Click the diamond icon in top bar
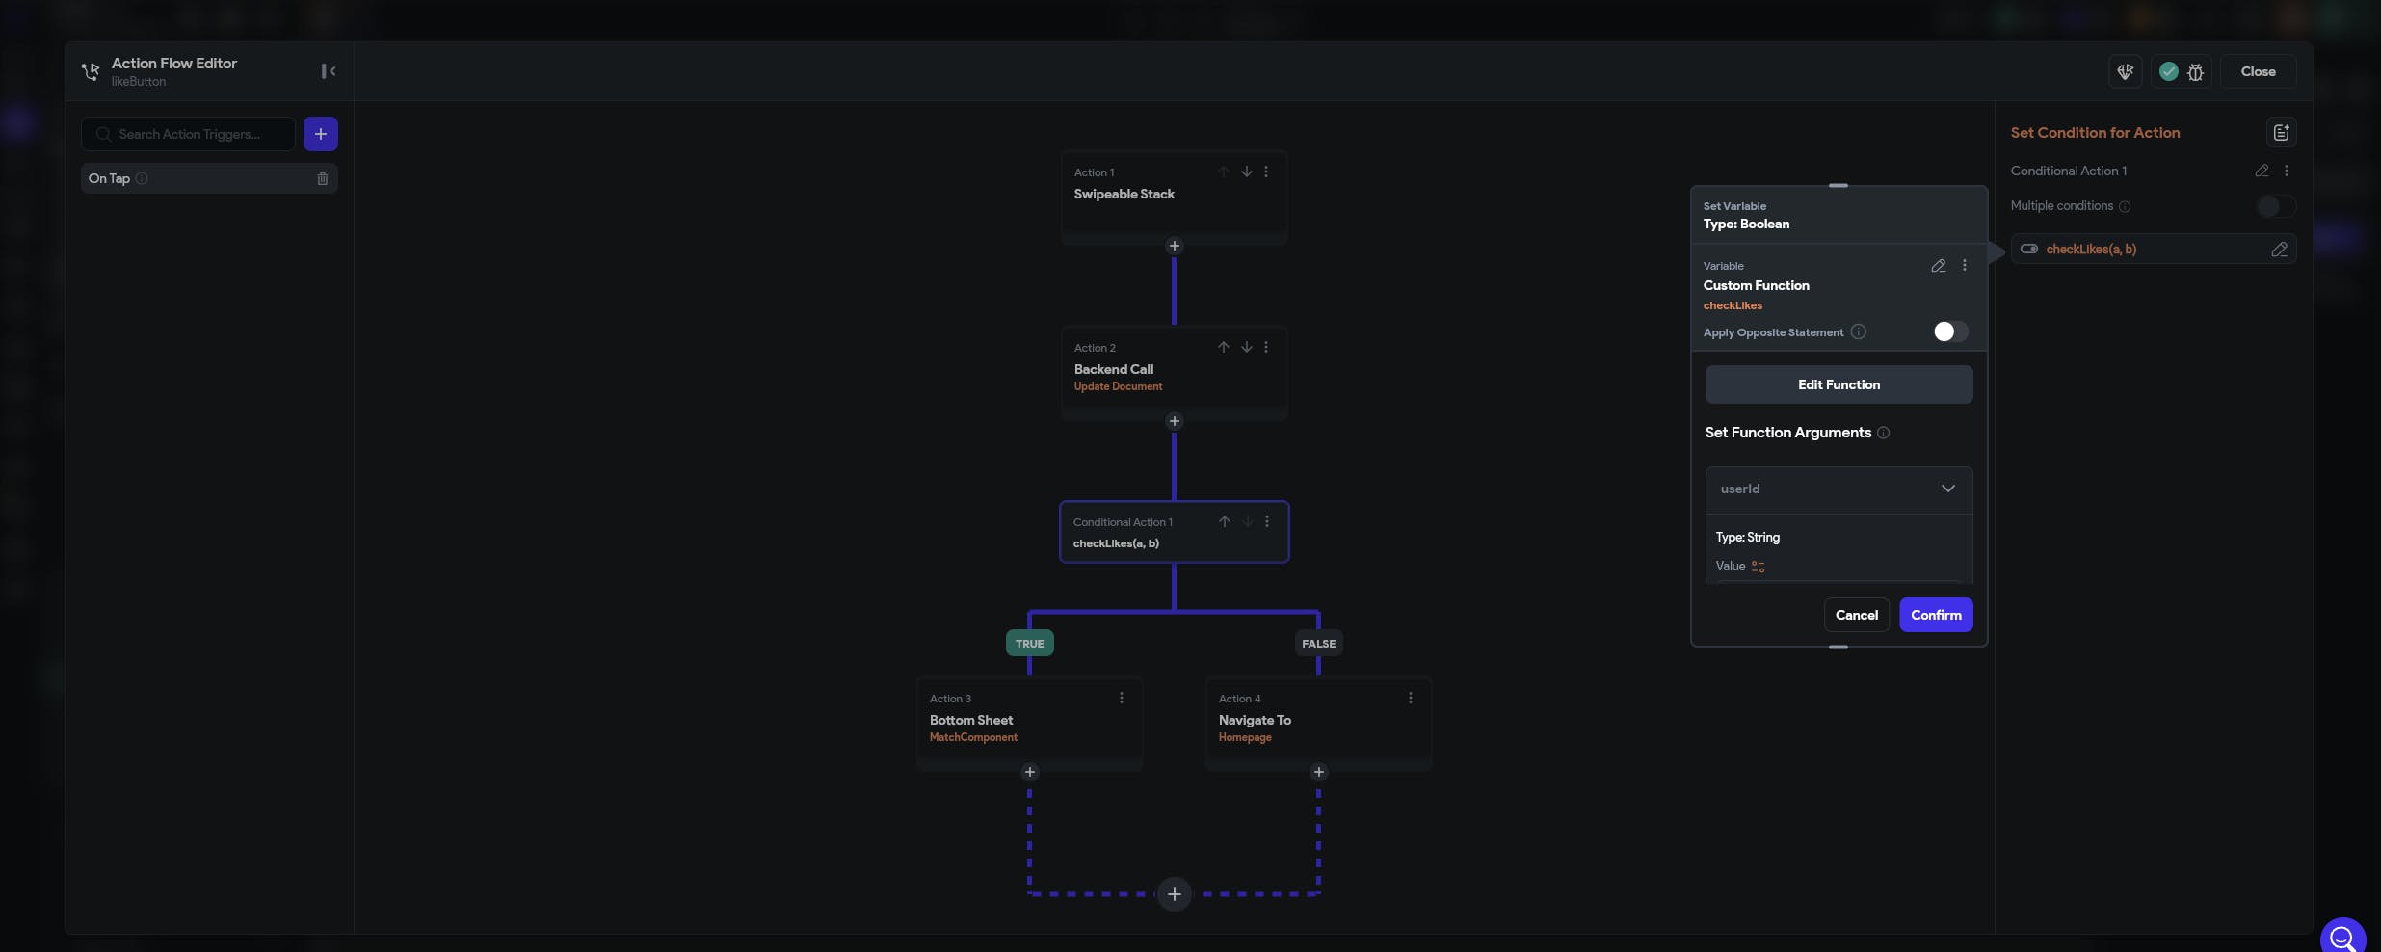This screenshot has width=2381, height=952. pos(2125,71)
